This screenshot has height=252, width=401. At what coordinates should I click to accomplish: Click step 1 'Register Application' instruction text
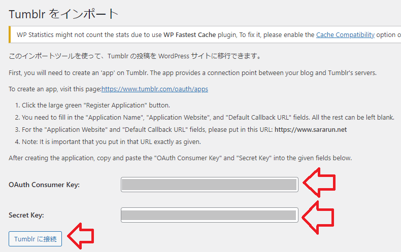point(96,105)
